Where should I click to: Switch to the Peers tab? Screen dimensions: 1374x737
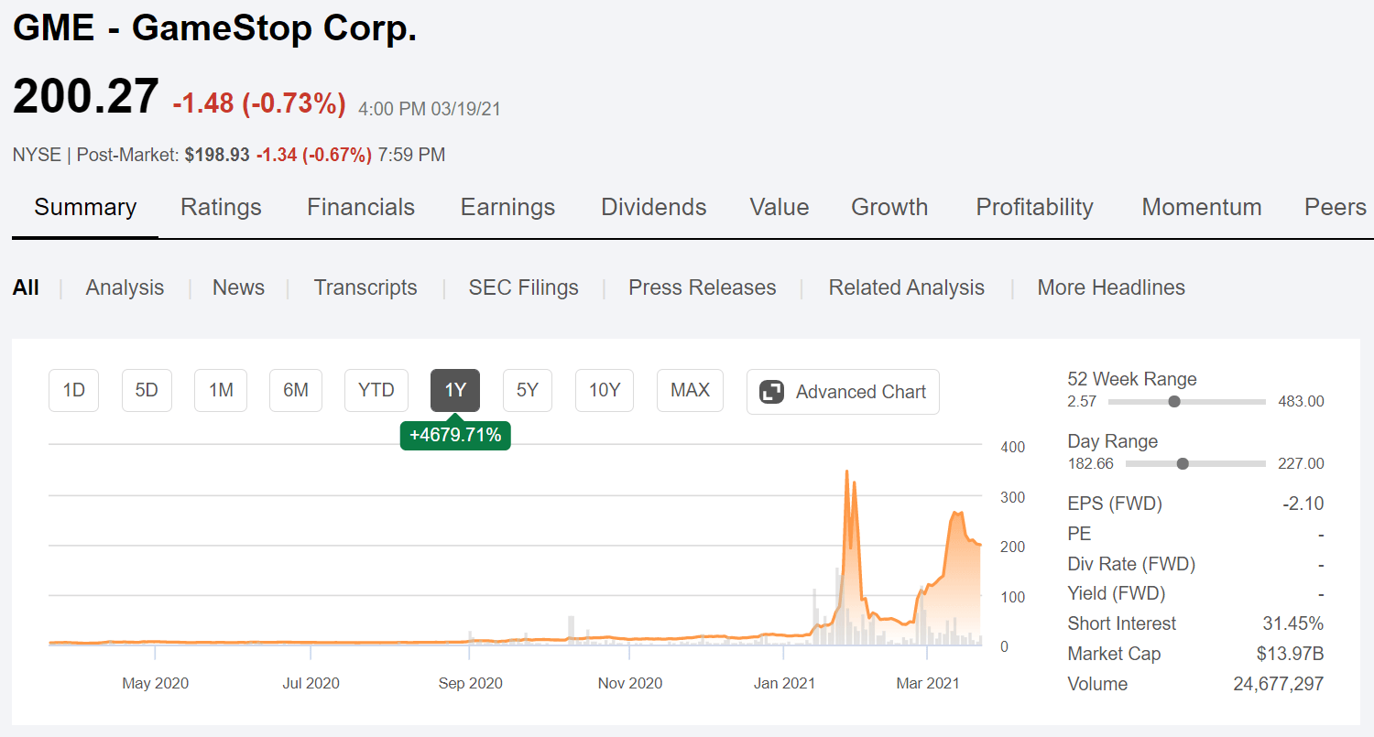coord(1336,207)
